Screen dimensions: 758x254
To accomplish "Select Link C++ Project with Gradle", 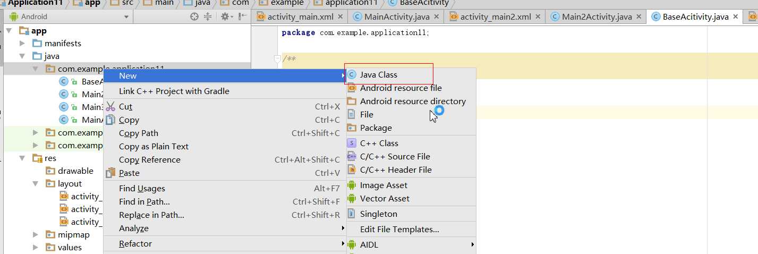I will tap(174, 91).
